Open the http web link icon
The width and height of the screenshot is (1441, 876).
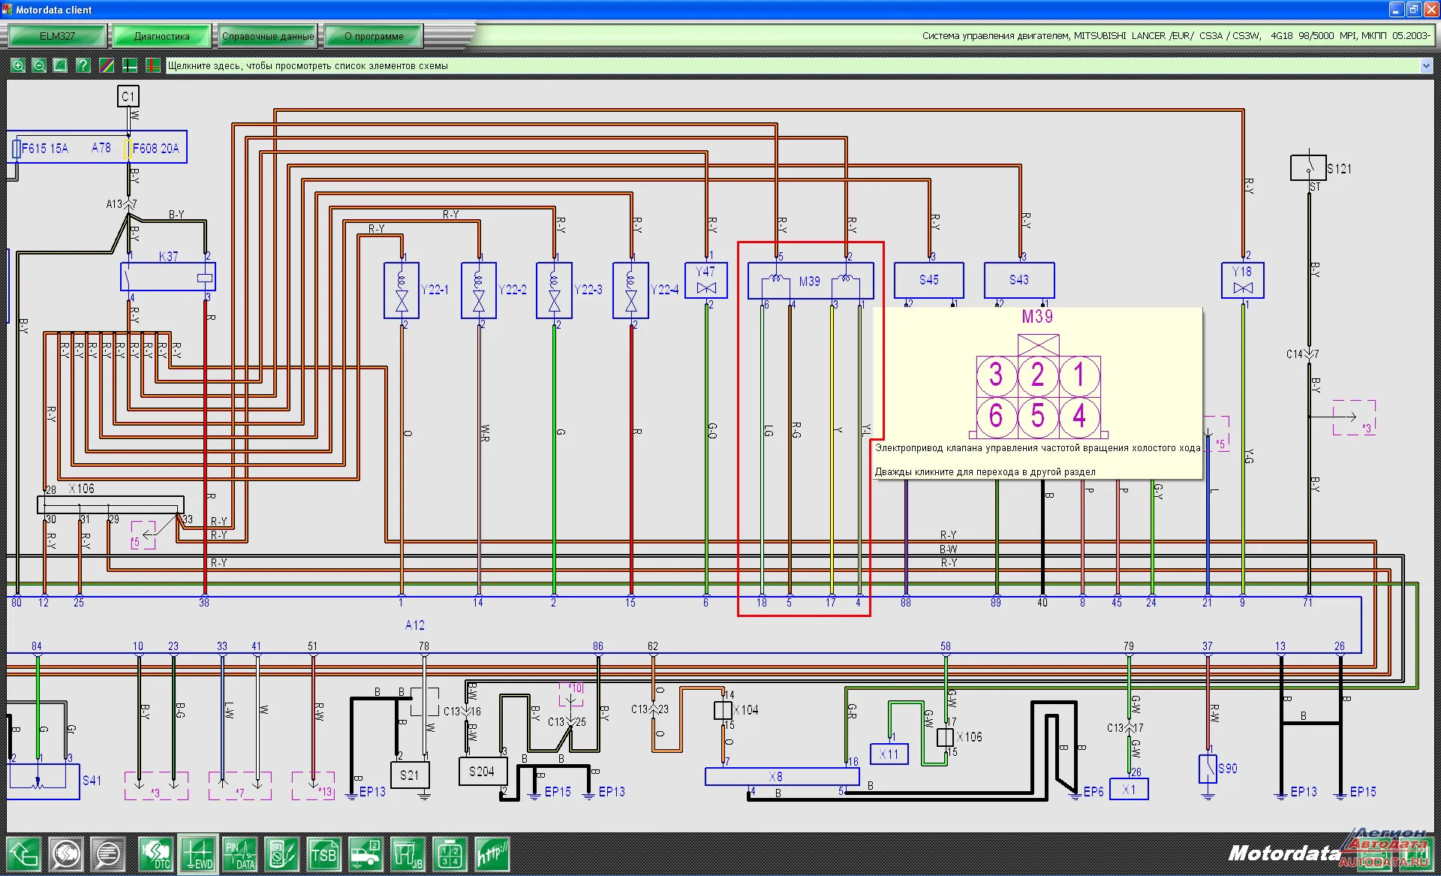pos(492,854)
